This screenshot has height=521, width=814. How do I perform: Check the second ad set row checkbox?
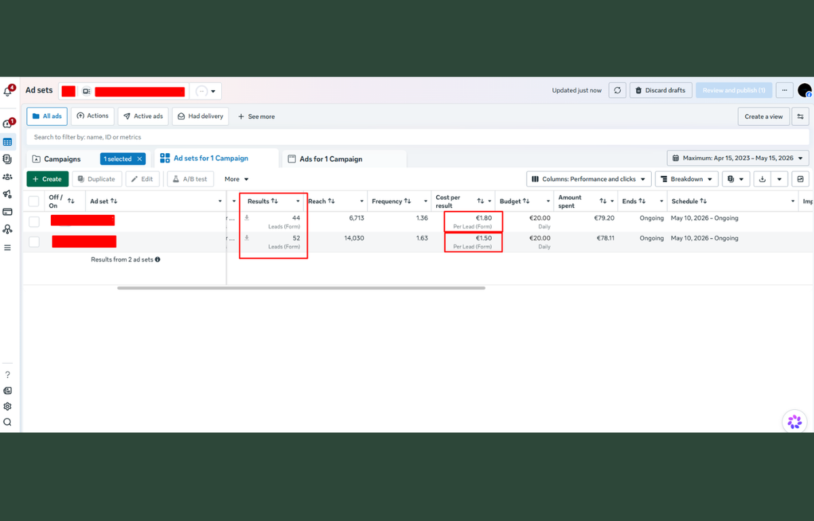(34, 242)
